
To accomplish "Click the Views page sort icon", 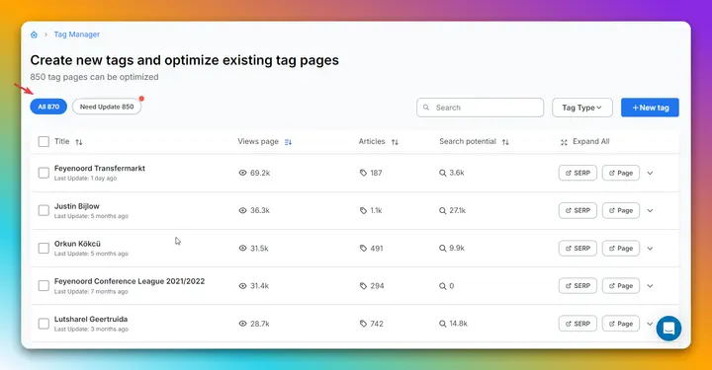I will tap(288, 142).
